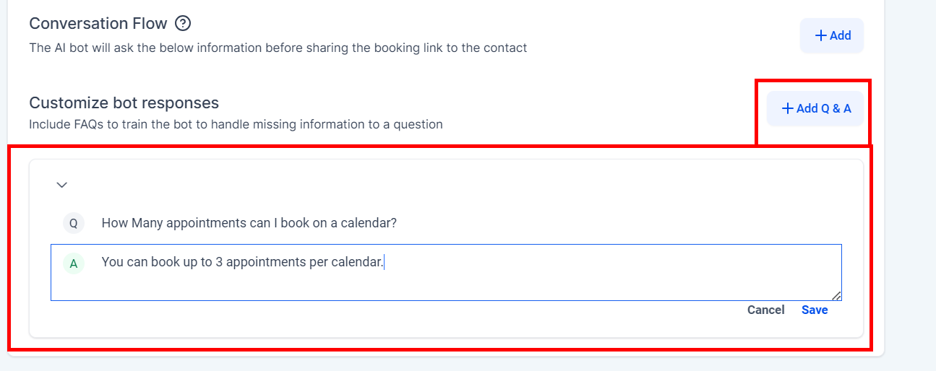Click the word "You" in the answer
The width and height of the screenshot is (936, 371).
pos(112,262)
